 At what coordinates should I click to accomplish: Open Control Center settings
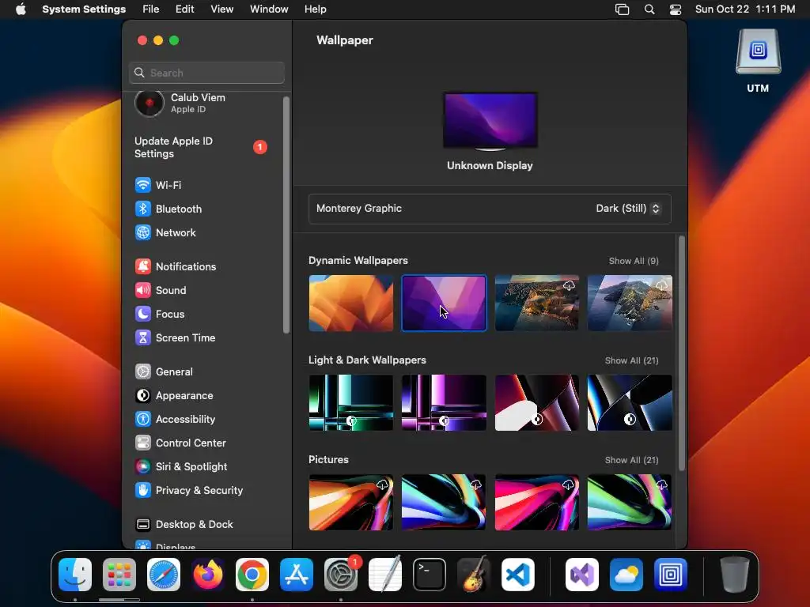click(180, 443)
